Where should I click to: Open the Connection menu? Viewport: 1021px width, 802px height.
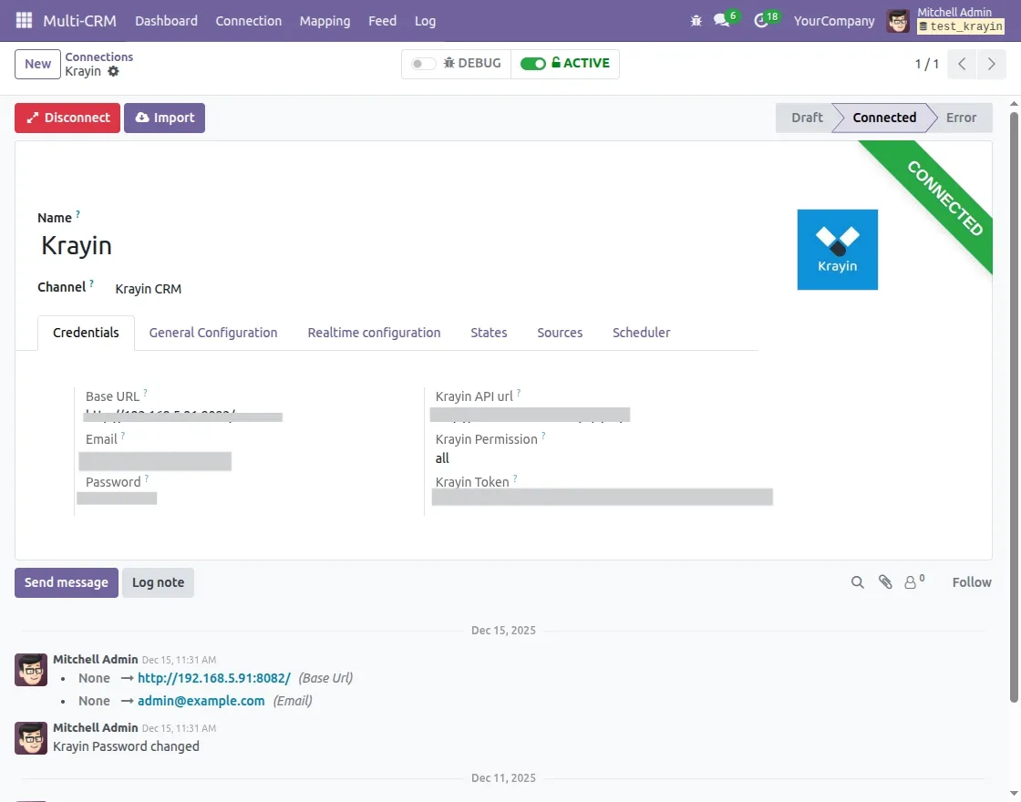tap(248, 21)
